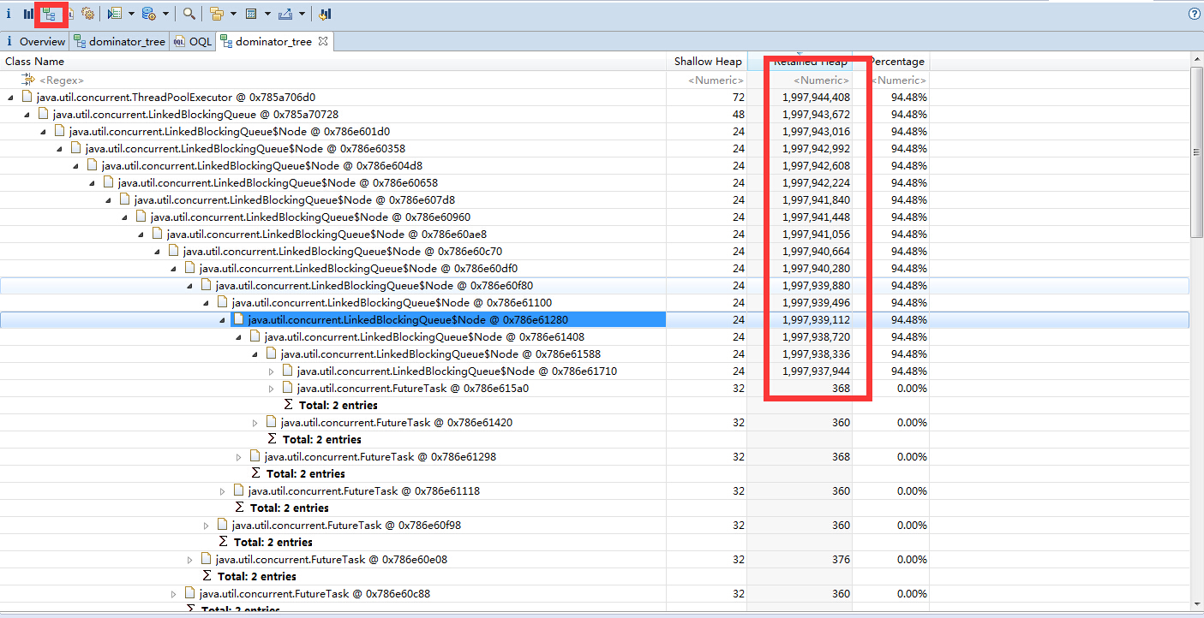This screenshot has height=618, width=1204.
Task: Select the LinkedBlockingQueue$Node @ 0x786e60df0 row
Action: [x=358, y=269]
